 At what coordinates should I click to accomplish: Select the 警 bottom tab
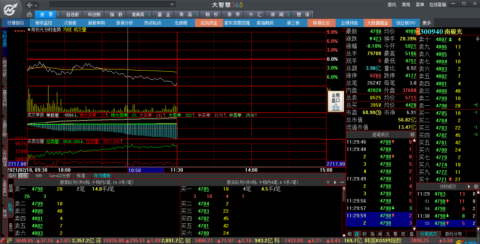395,234
